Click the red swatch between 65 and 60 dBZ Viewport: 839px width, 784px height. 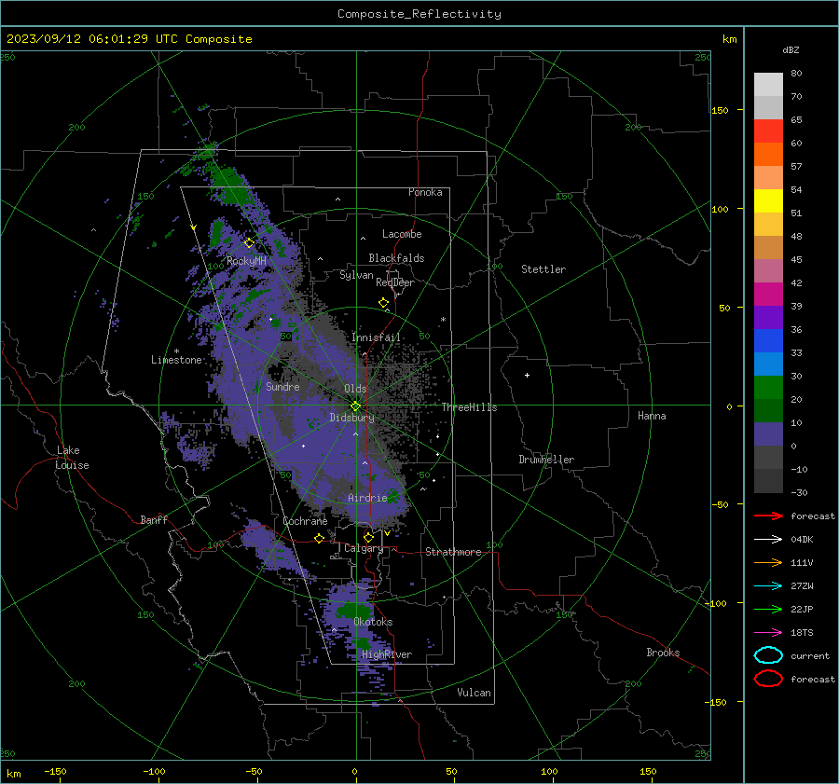point(768,131)
